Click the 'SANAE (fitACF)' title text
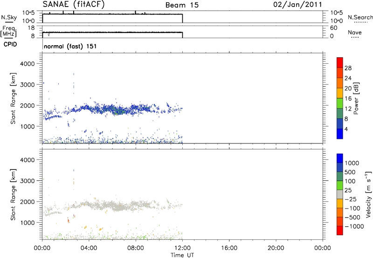Screen dimensions: 373x258 [x=74, y=5]
